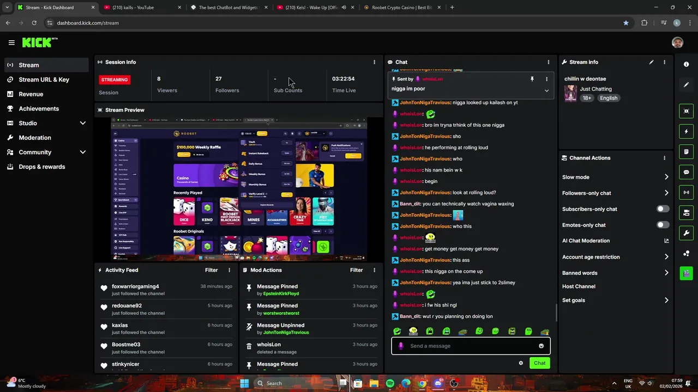Expand the Studio sidebar section
Image resolution: width=698 pixels, height=392 pixels.
[x=83, y=123]
